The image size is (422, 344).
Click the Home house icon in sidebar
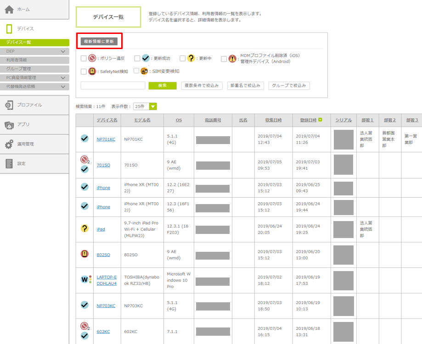pos(9,10)
